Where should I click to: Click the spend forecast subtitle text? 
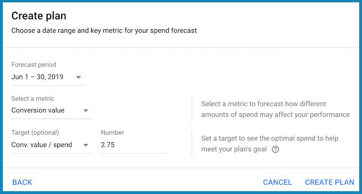(x=104, y=31)
